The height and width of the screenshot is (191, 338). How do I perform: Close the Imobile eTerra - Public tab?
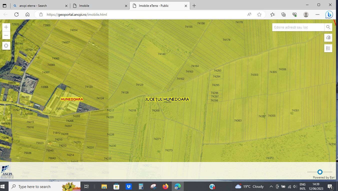[x=185, y=5]
